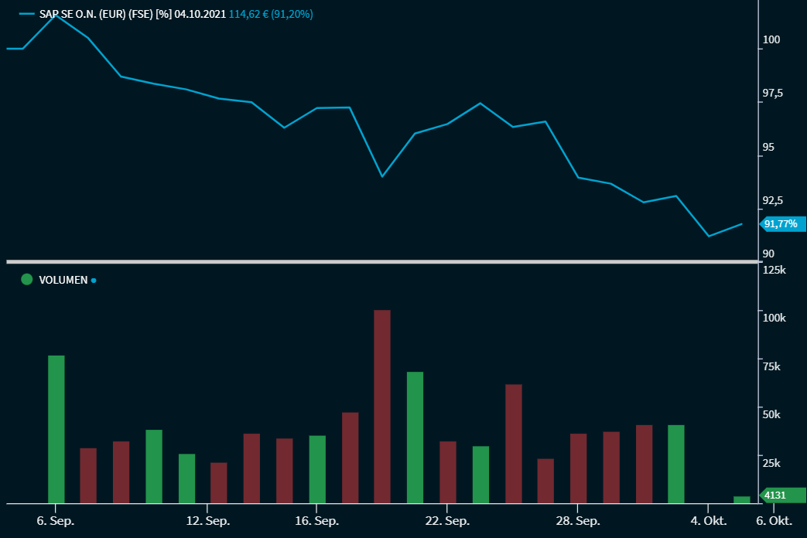Click the 22. Sep. date label
Image resolution: width=807 pixels, height=538 pixels.
click(x=447, y=521)
